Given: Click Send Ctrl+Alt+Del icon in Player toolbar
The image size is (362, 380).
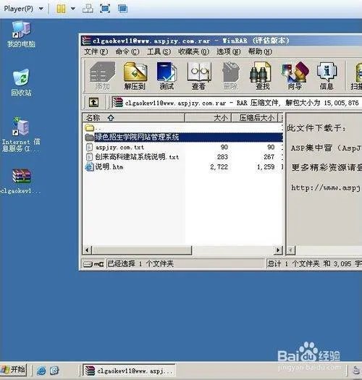Looking at the screenshot, I should point(88,9).
